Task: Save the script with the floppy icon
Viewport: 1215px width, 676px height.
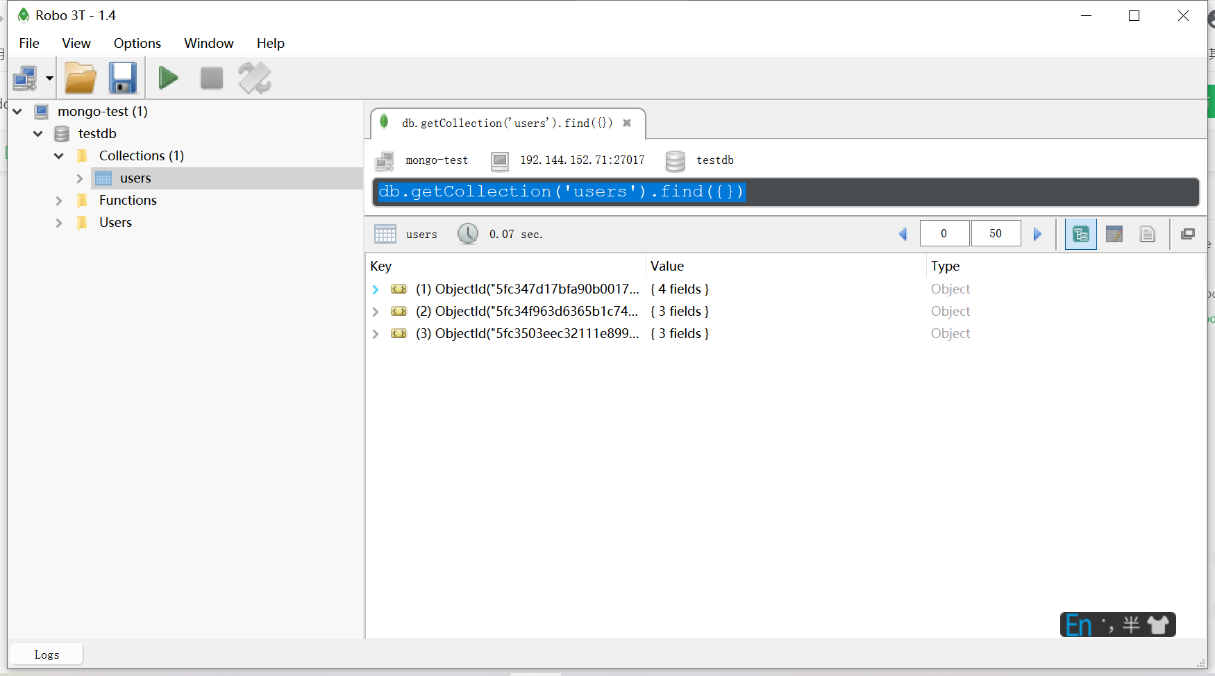Action: (x=123, y=78)
